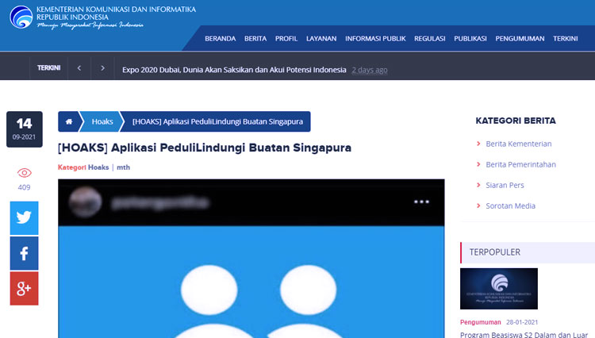The width and height of the screenshot is (595, 338).
Task: Click the '2 days ago' timestamp
Action: (x=370, y=70)
